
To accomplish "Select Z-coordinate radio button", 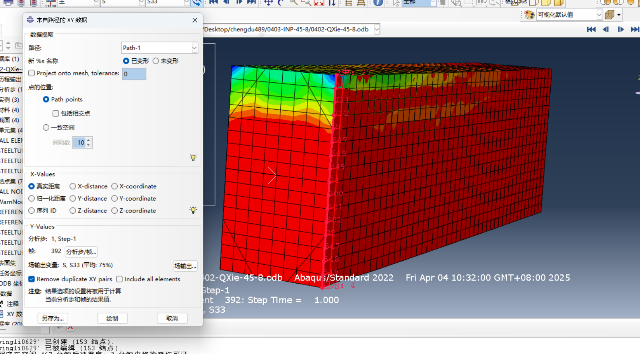I will coord(115,211).
